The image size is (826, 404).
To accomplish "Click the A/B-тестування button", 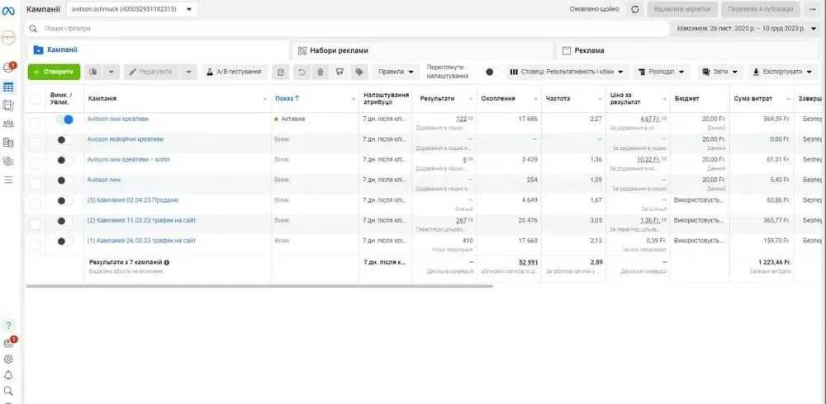I will point(235,72).
